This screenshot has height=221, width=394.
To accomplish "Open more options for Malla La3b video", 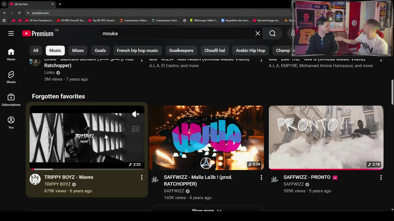I will pyautogui.click(x=261, y=177).
